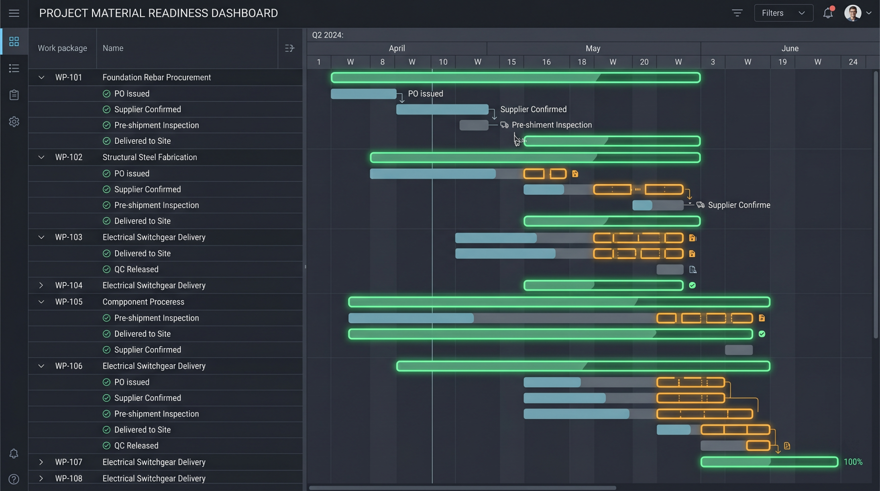Open orange document icon on WP-102 PO issued bar
Screen dimensions: 880x491
coord(575,174)
